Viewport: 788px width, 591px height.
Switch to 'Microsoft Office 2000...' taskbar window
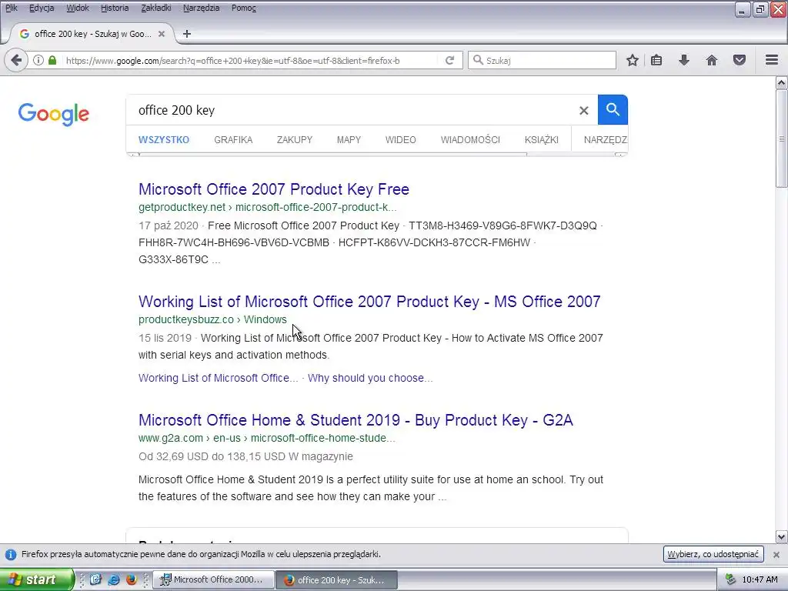click(214, 580)
